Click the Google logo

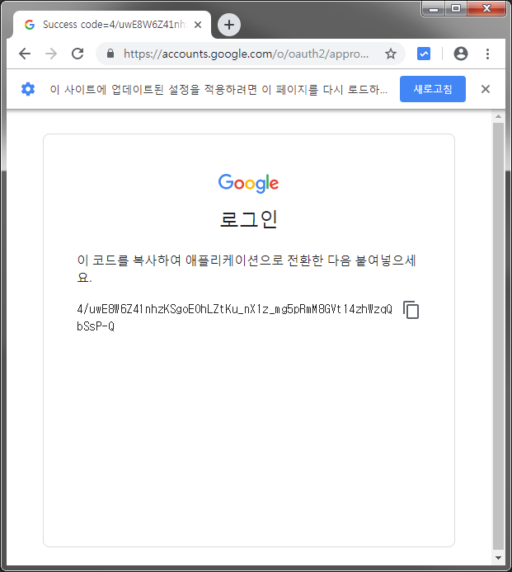pos(248,183)
